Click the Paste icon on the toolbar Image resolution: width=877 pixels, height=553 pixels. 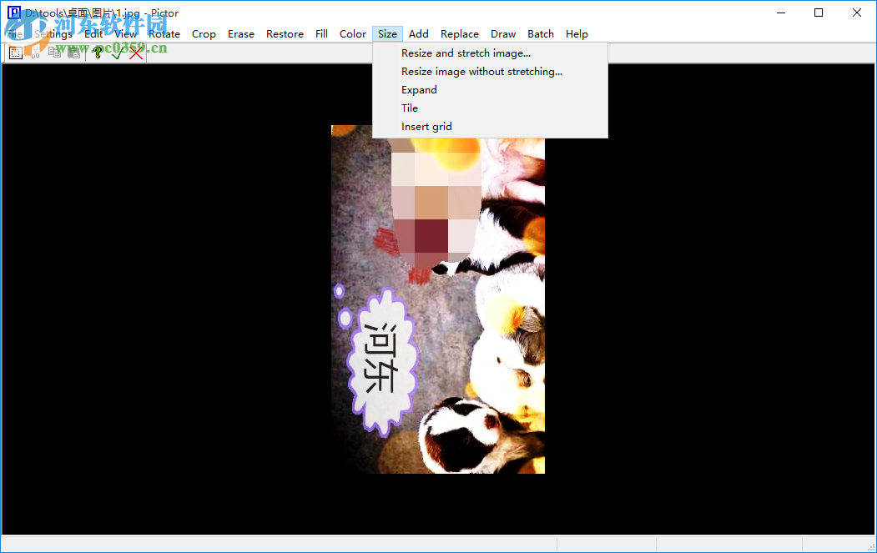coord(73,52)
